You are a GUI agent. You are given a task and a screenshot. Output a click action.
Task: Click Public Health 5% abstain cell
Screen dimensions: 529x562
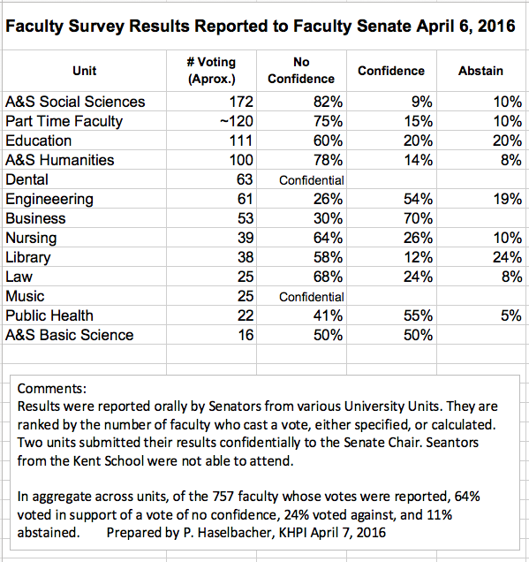482,315
